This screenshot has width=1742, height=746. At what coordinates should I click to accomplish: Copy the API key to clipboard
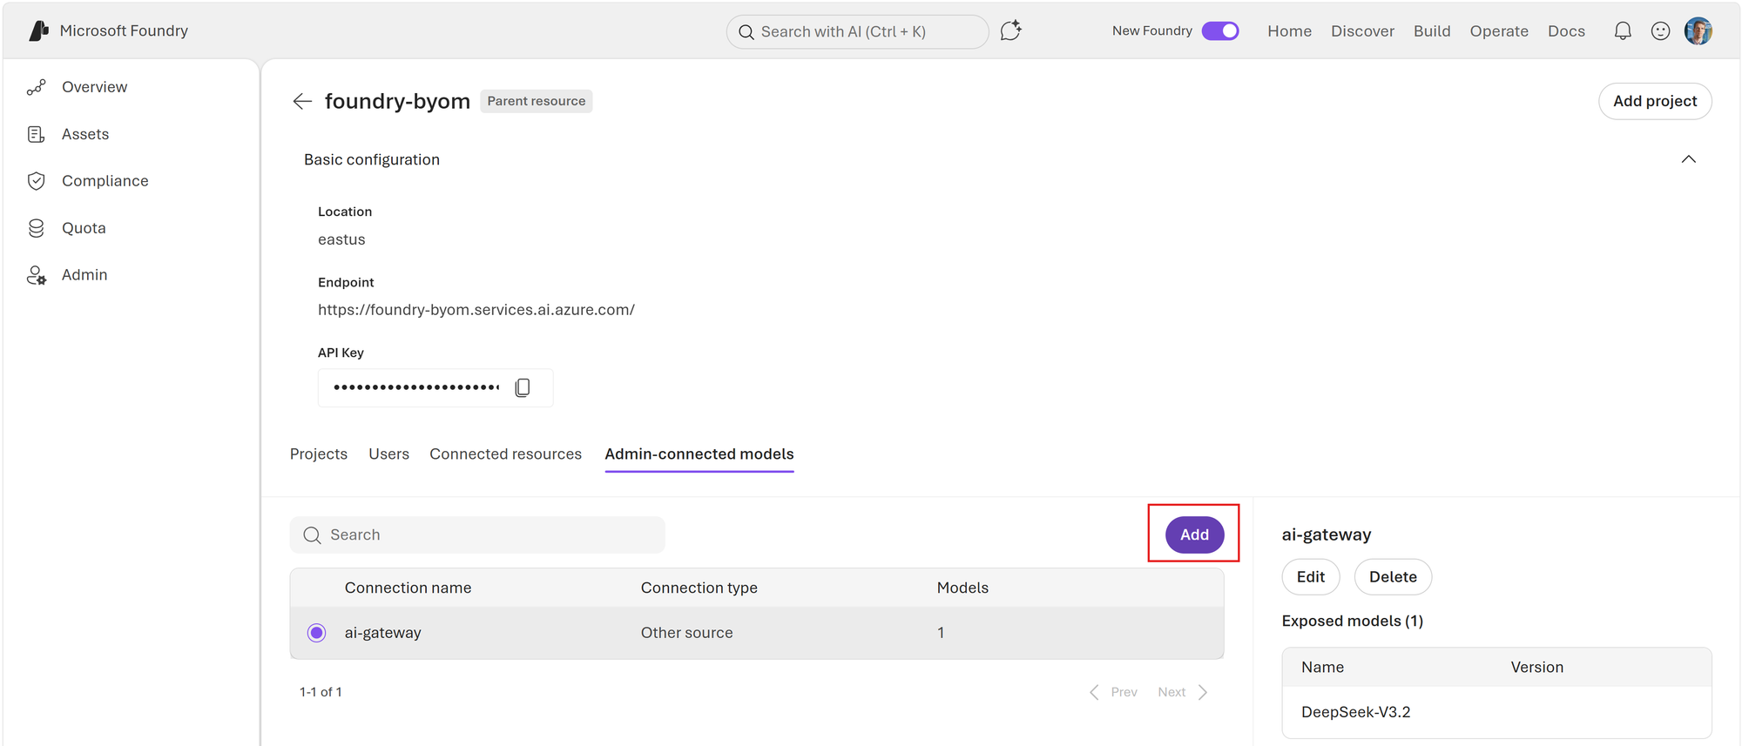[523, 387]
